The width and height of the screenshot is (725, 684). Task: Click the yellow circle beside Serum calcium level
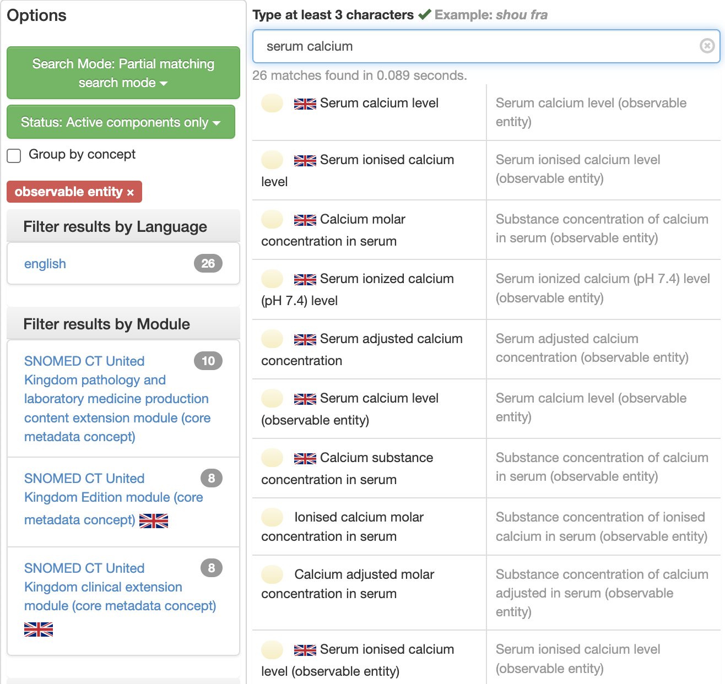pyautogui.click(x=272, y=103)
